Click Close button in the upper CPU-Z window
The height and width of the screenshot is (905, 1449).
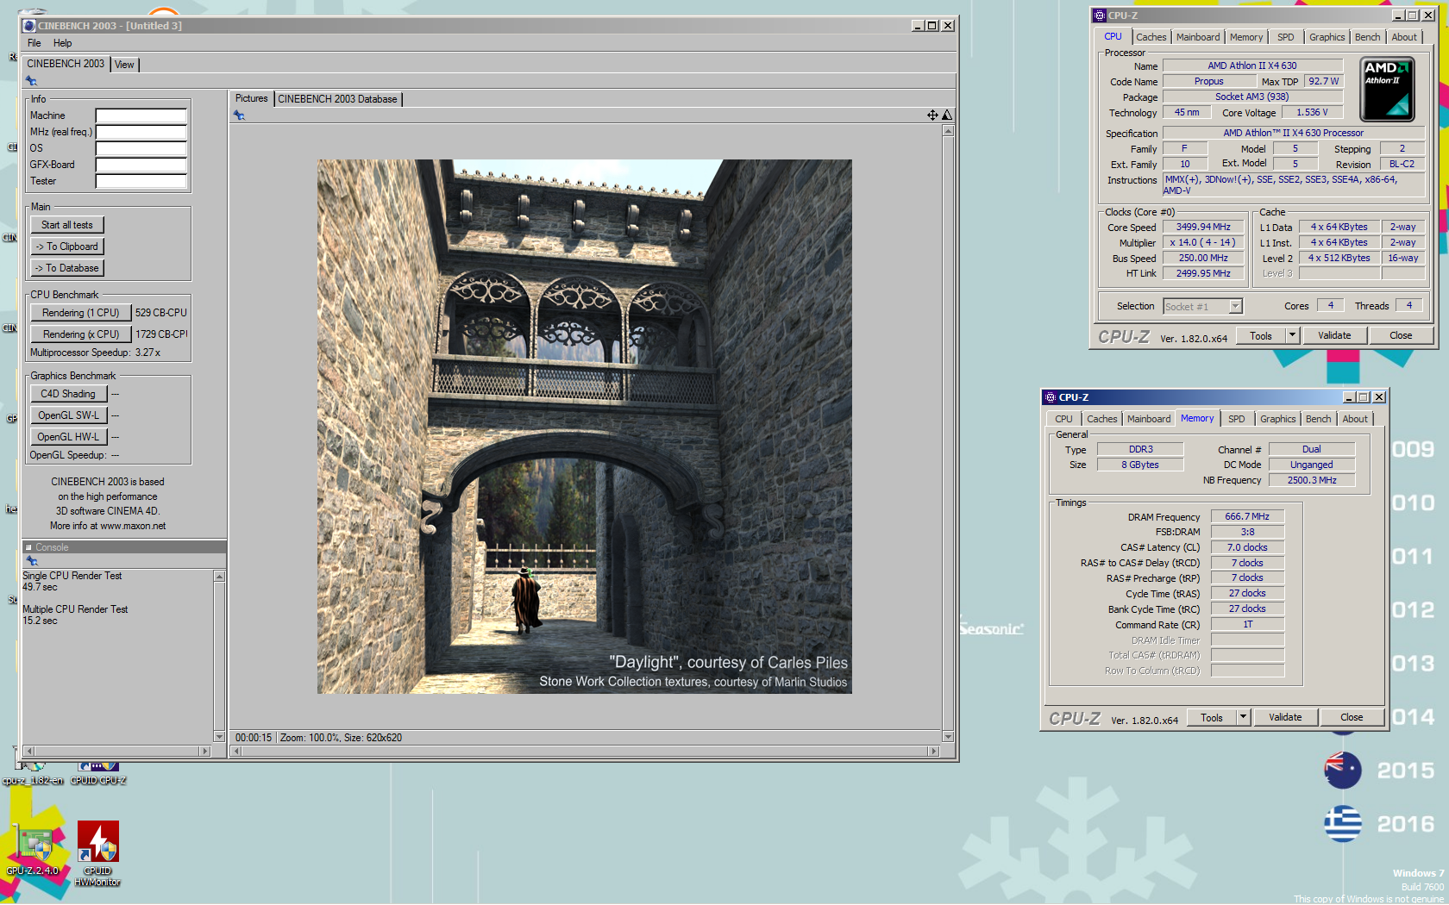(1401, 336)
